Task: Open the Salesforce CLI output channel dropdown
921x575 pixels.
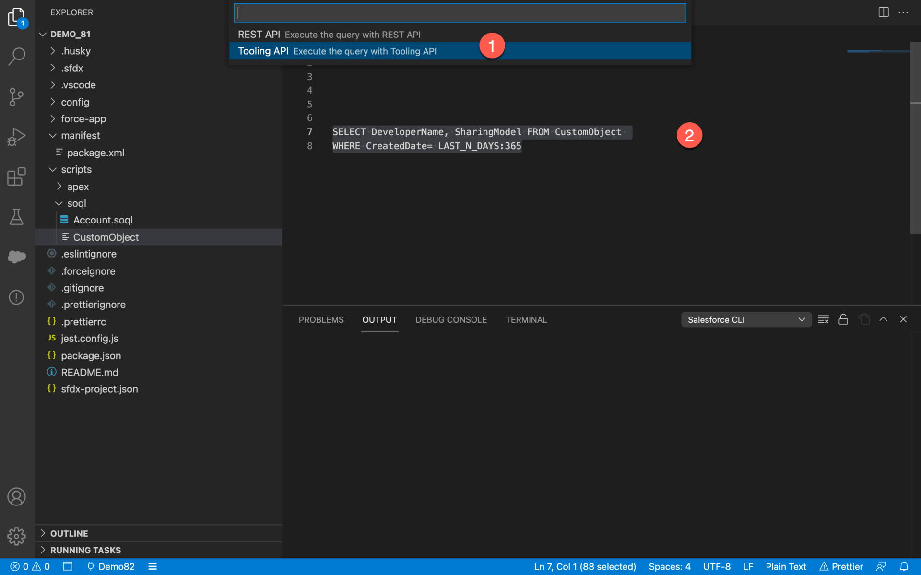Action: (746, 319)
